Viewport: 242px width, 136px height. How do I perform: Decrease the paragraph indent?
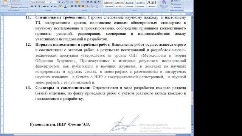(88, 2)
